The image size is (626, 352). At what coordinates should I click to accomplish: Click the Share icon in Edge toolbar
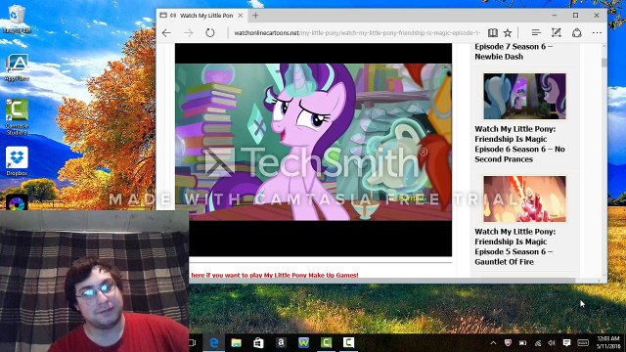coord(576,32)
